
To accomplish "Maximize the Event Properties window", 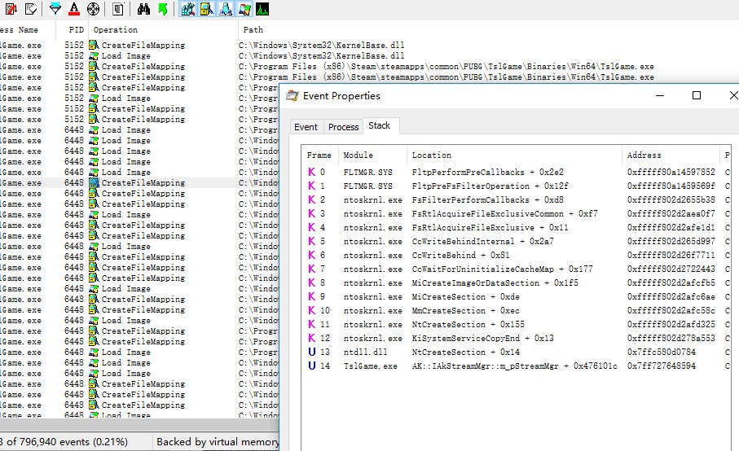I will pyautogui.click(x=697, y=95).
